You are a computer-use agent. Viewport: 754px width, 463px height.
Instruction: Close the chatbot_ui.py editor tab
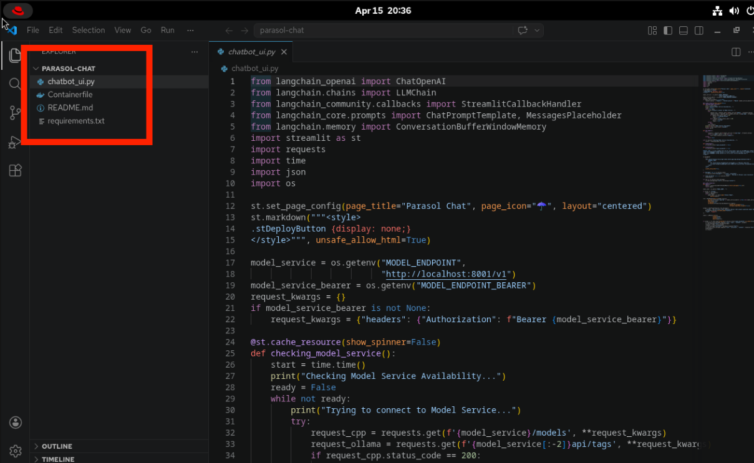pos(284,52)
